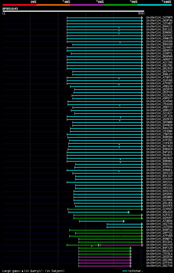Open the UniRef100_Q8S3N4 hit link
The width and height of the screenshot is (174, 273).
[159, 260]
